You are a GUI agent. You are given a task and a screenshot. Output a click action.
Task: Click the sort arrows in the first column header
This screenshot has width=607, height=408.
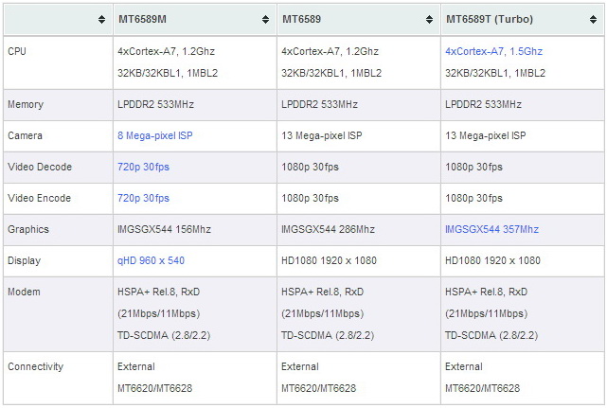(x=101, y=20)
